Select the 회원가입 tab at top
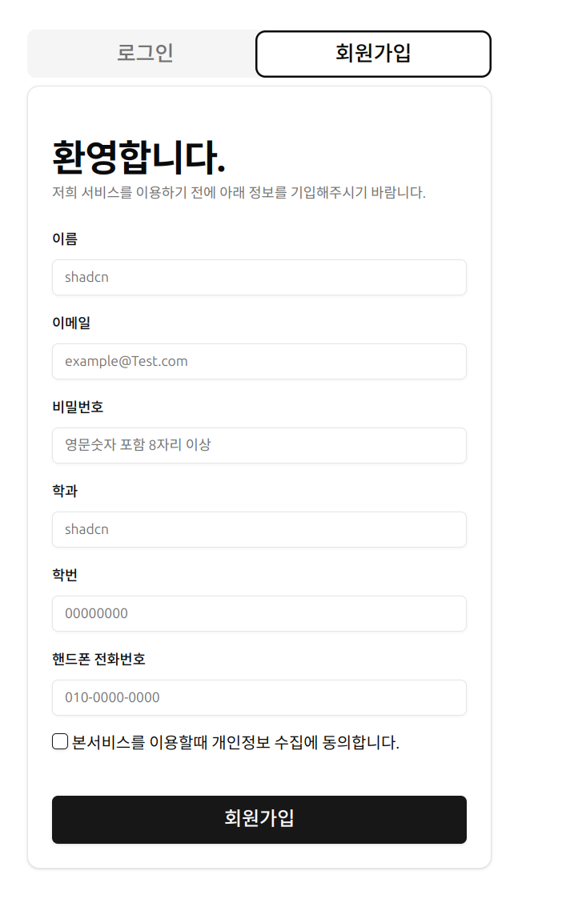The height and width of the screenshot is (903, 562). click(373, 54)
